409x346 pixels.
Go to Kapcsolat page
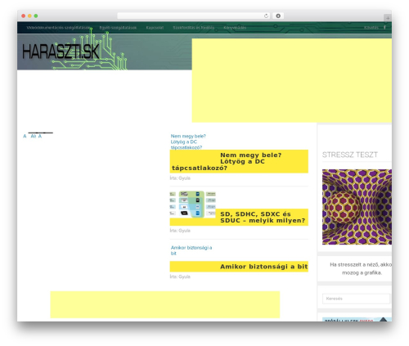[x=155, y=28]
